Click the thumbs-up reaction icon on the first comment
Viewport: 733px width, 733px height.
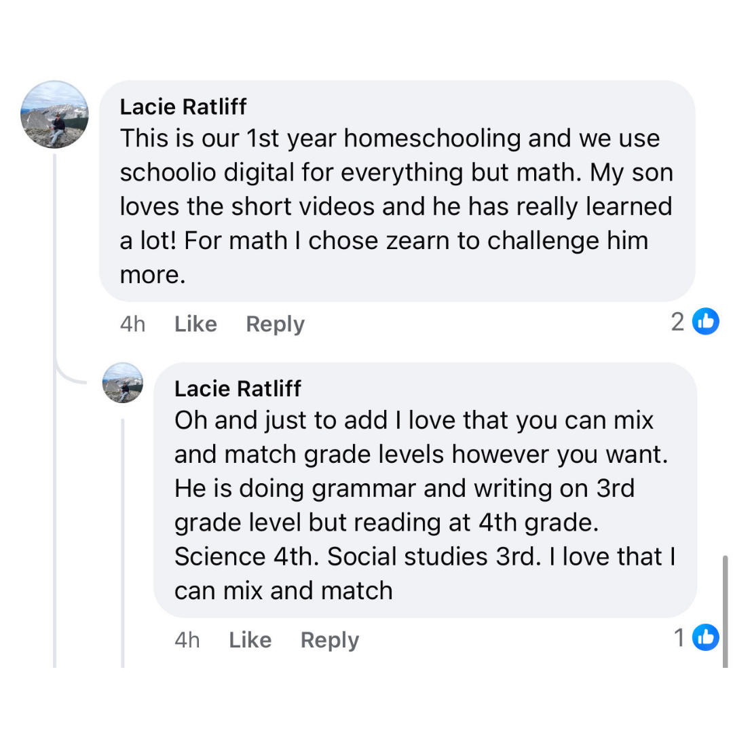706,322
